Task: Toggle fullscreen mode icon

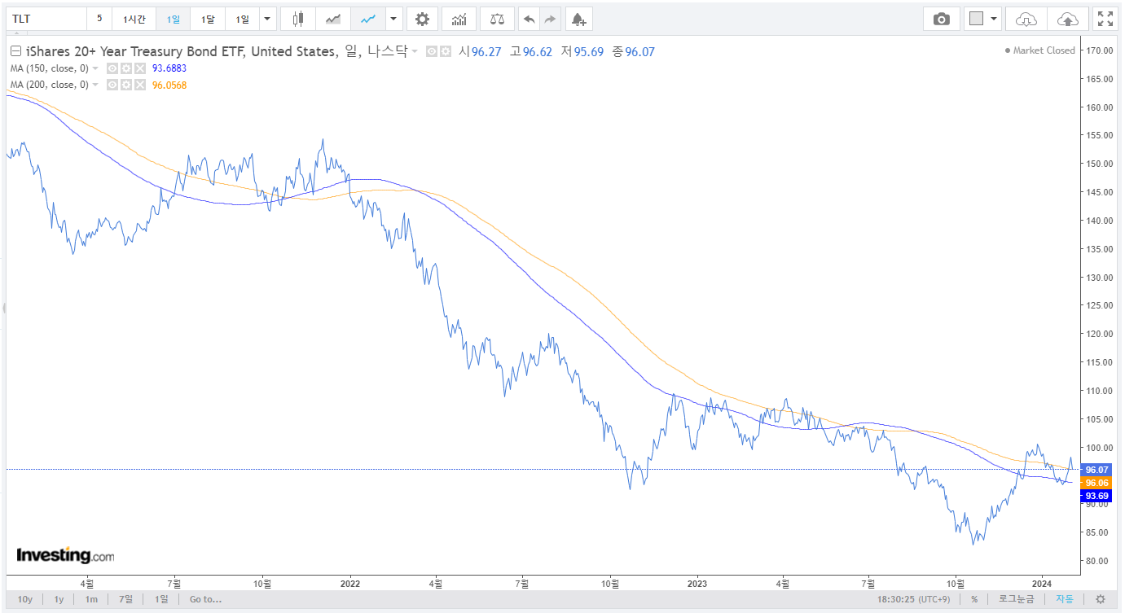Action: pyautogui.click(x=1105, y=19)
